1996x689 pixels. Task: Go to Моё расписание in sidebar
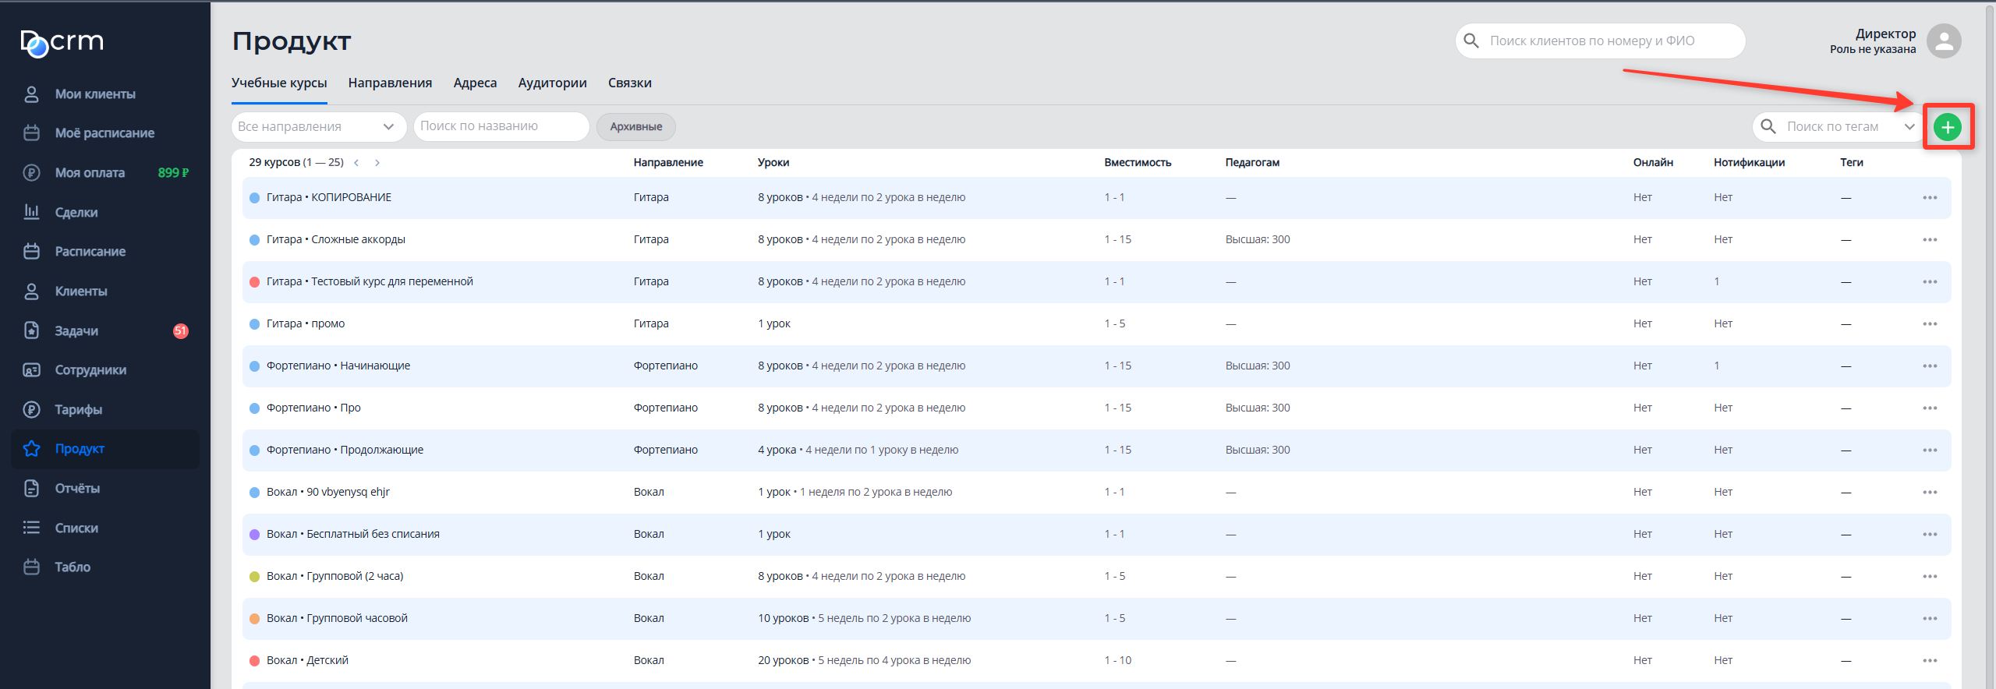coord(104,133)
